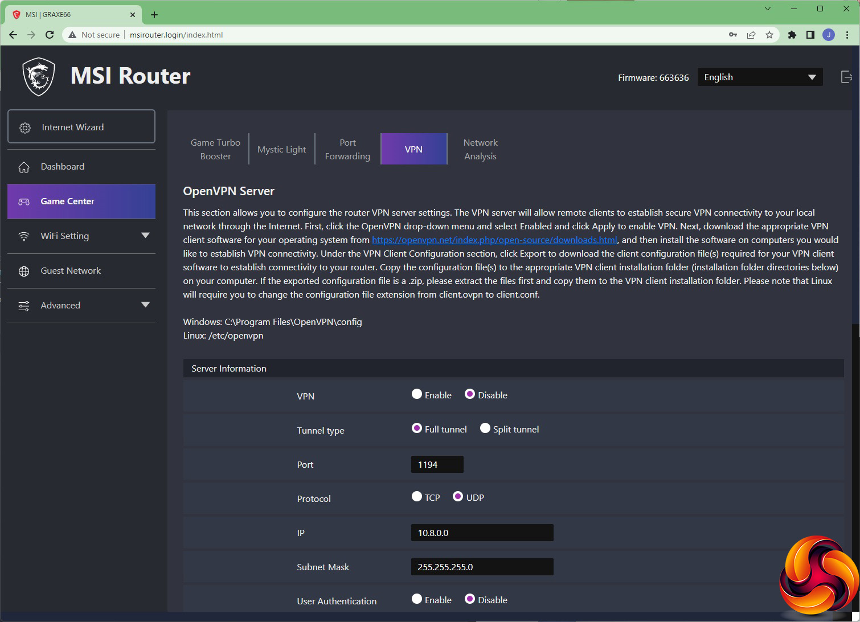
Task: Choose Full tunnel as tunnel type
Action: coord(417,428)
